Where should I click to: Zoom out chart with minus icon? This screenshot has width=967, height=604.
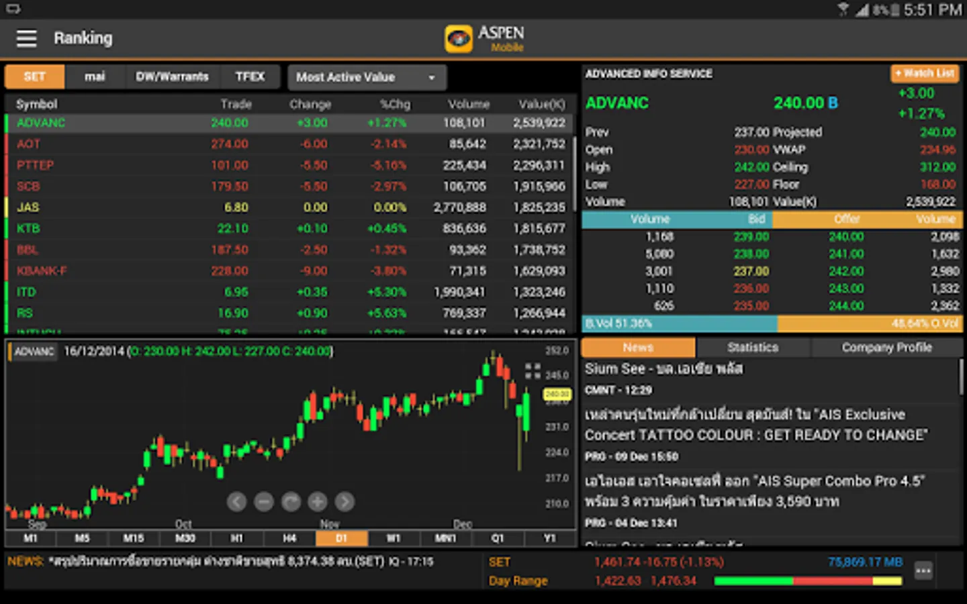264,501
